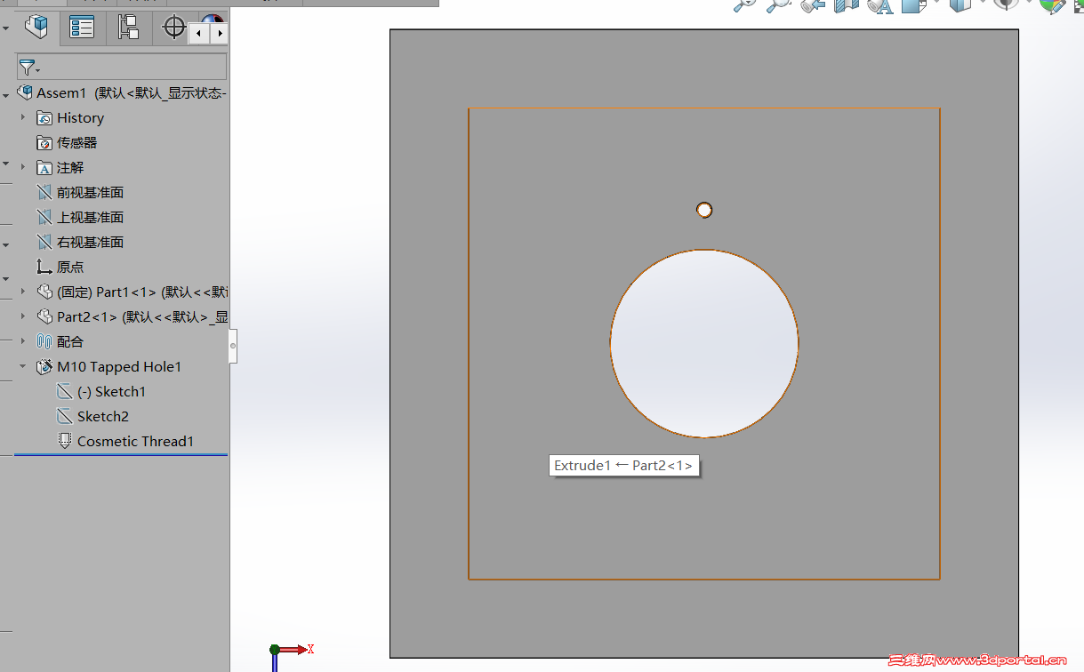
Task: Click the Zoom to Fit toolbar icon
Action: pos(743,4)
